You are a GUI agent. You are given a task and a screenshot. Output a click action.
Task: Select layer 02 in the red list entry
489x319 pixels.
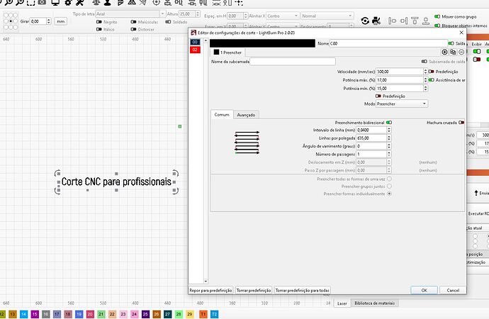tap(196, 50)
